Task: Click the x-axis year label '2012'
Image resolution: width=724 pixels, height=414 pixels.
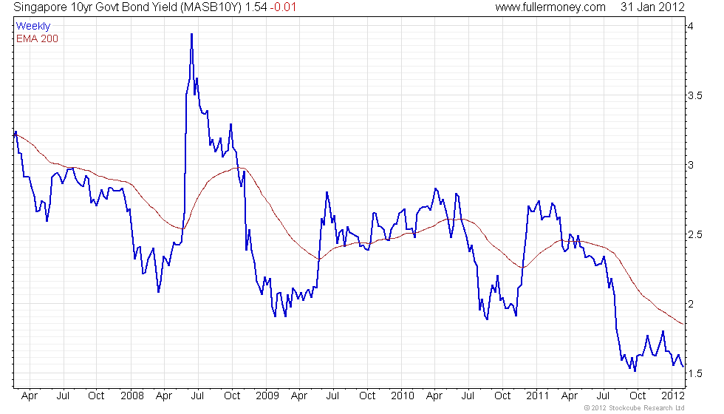Action: point(673,396)
